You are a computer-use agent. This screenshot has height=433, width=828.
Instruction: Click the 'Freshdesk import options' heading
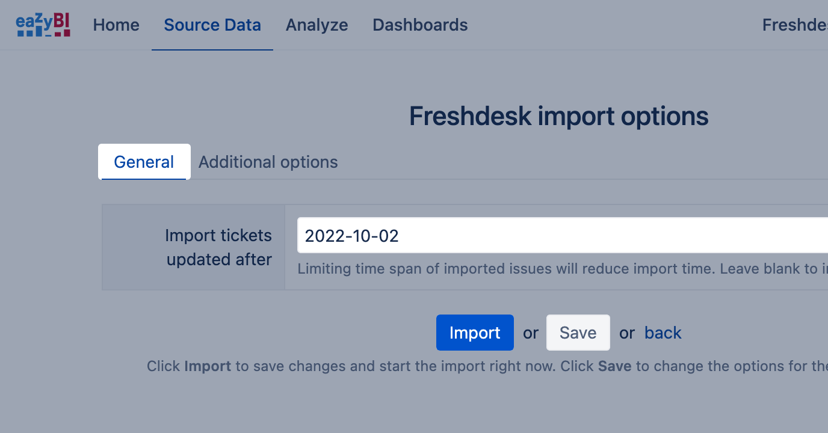coord(558,116)
